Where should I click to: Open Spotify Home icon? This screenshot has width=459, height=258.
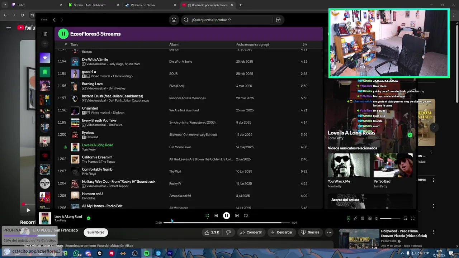pyautogui.click(x=174, y=20)
